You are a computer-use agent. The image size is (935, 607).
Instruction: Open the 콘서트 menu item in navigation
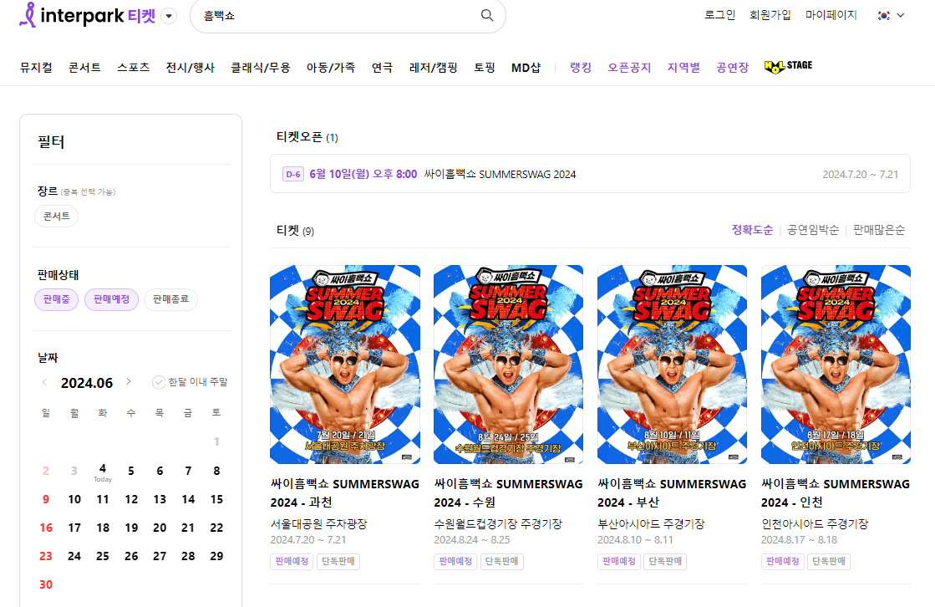(84, 68)
